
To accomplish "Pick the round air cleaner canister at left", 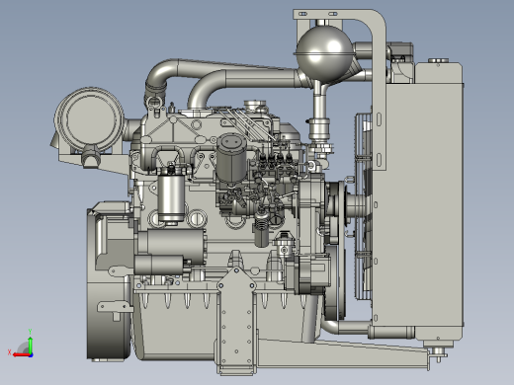I will point(89,119).
